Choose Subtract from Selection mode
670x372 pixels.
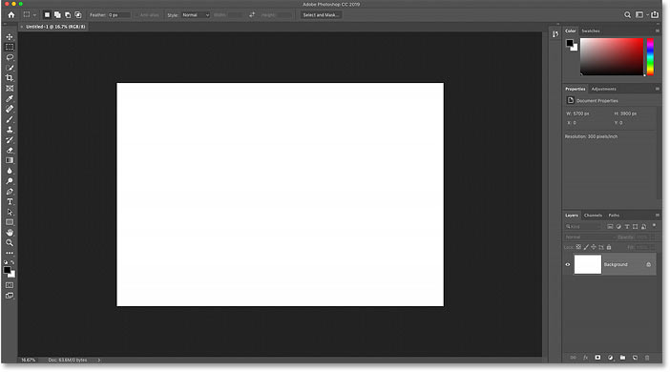(68, 15)
